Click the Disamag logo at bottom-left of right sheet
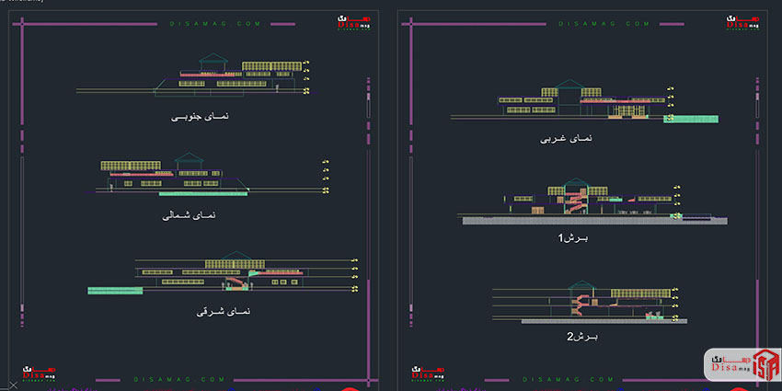Viewport: 782px width, 391px height. pos(427,374)
